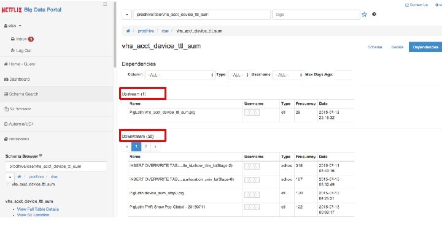Click the star favorite icon
442x248 pixels.
[364, 14]
